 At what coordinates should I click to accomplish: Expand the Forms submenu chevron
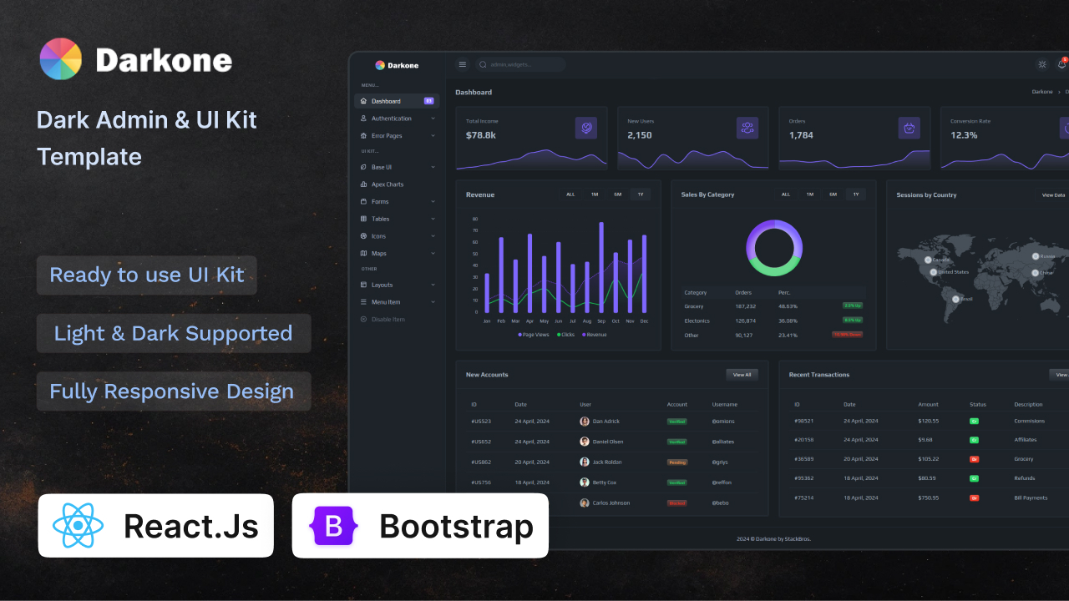433,201
